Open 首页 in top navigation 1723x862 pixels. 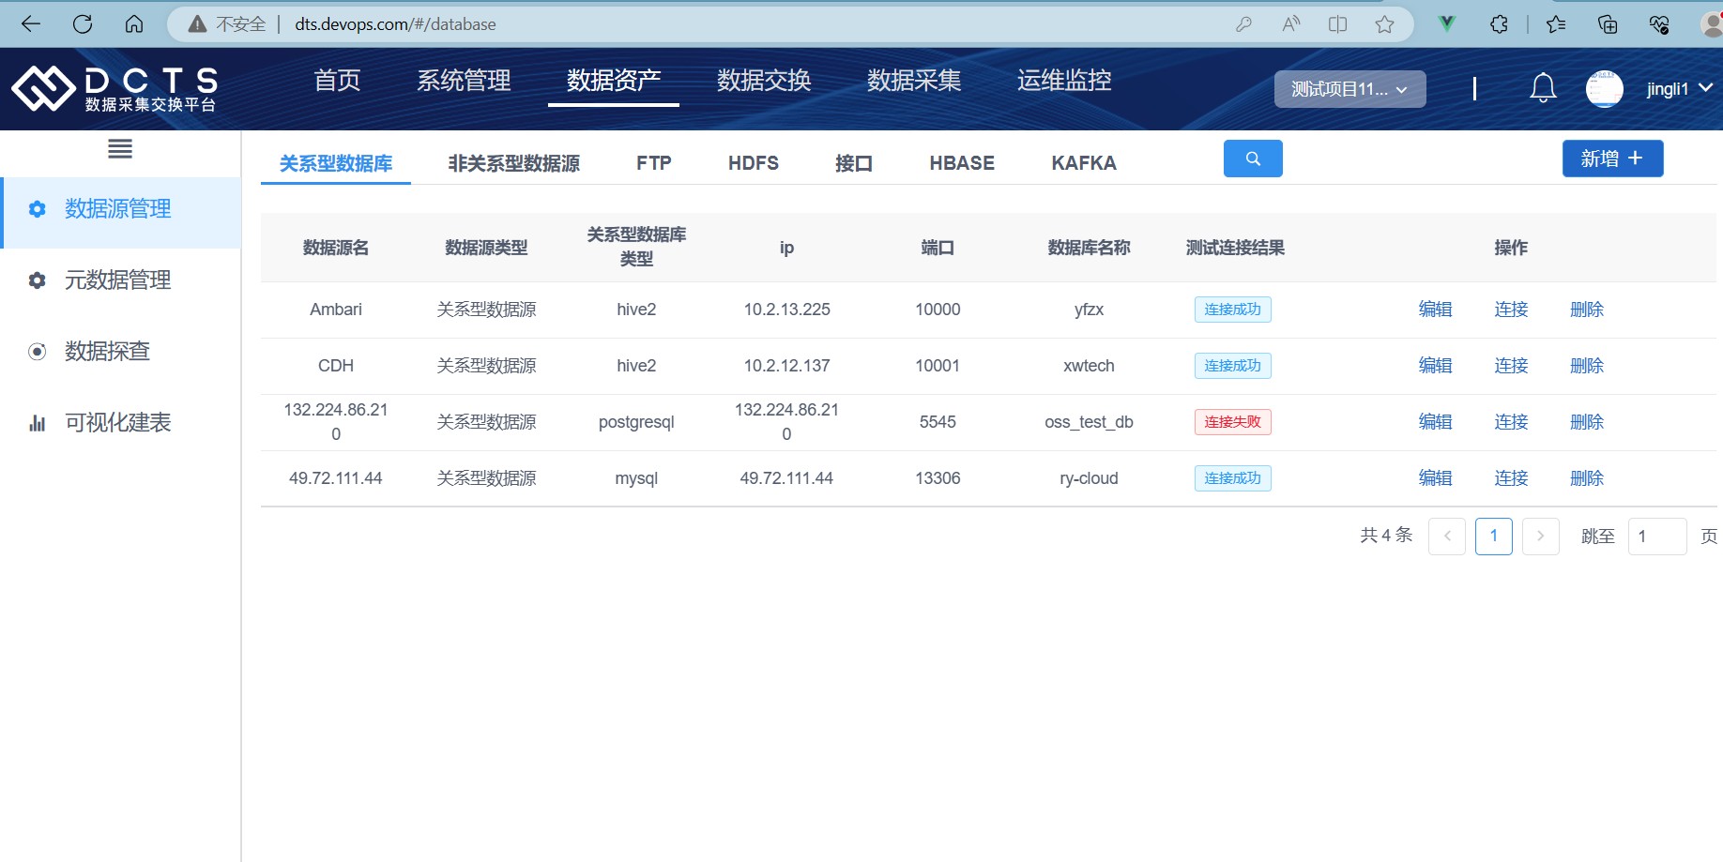click(337, 81)
